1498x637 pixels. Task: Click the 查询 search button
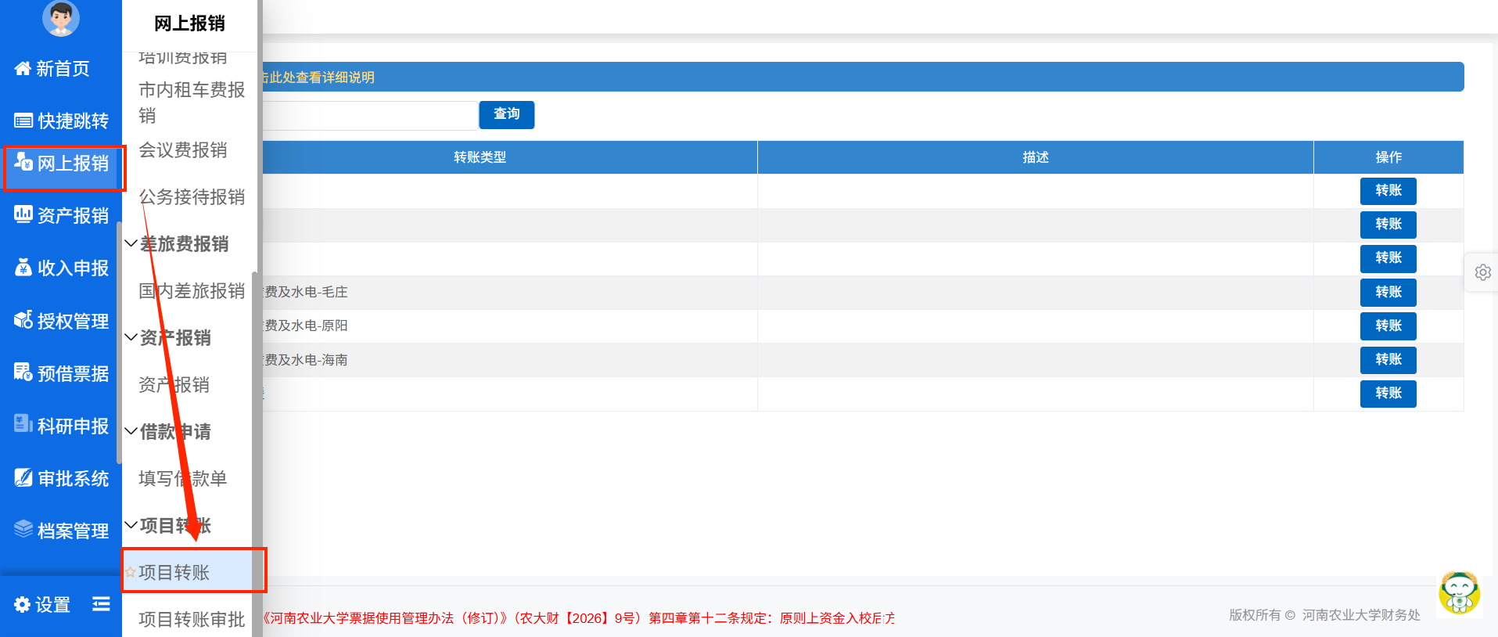tap(507, 114)
